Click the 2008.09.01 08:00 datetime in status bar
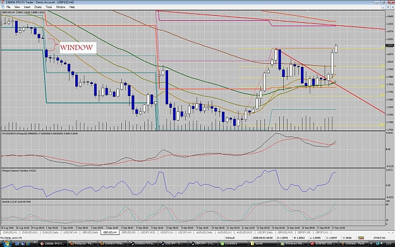Image resolution: width=395 pixels, height=247 pixels. (x=263, y=238)
